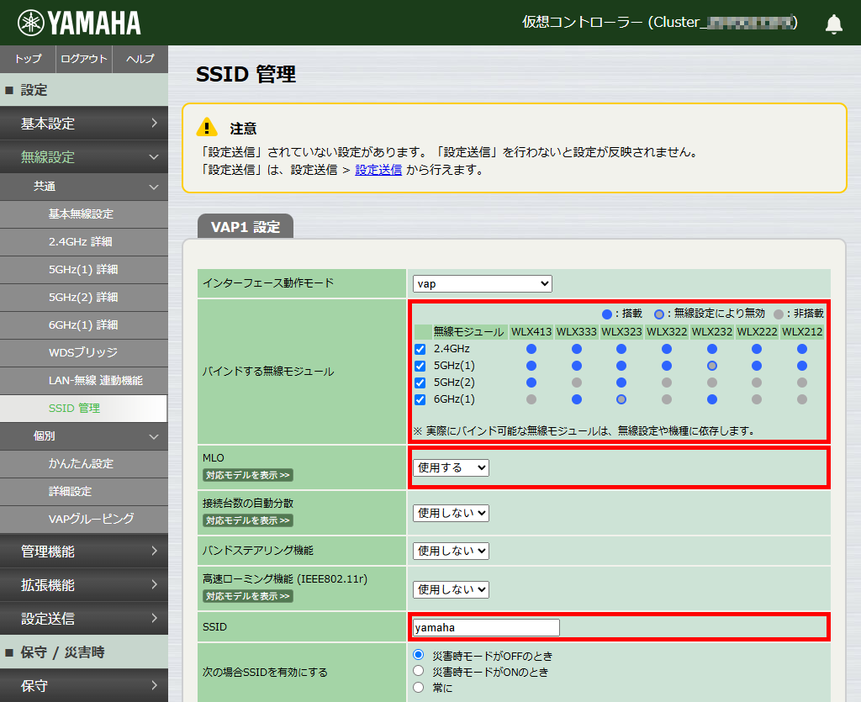The image size is (861, 702).
Task: Toggle the 5GHz(1) module checkbox
Action: click(420, 366)
